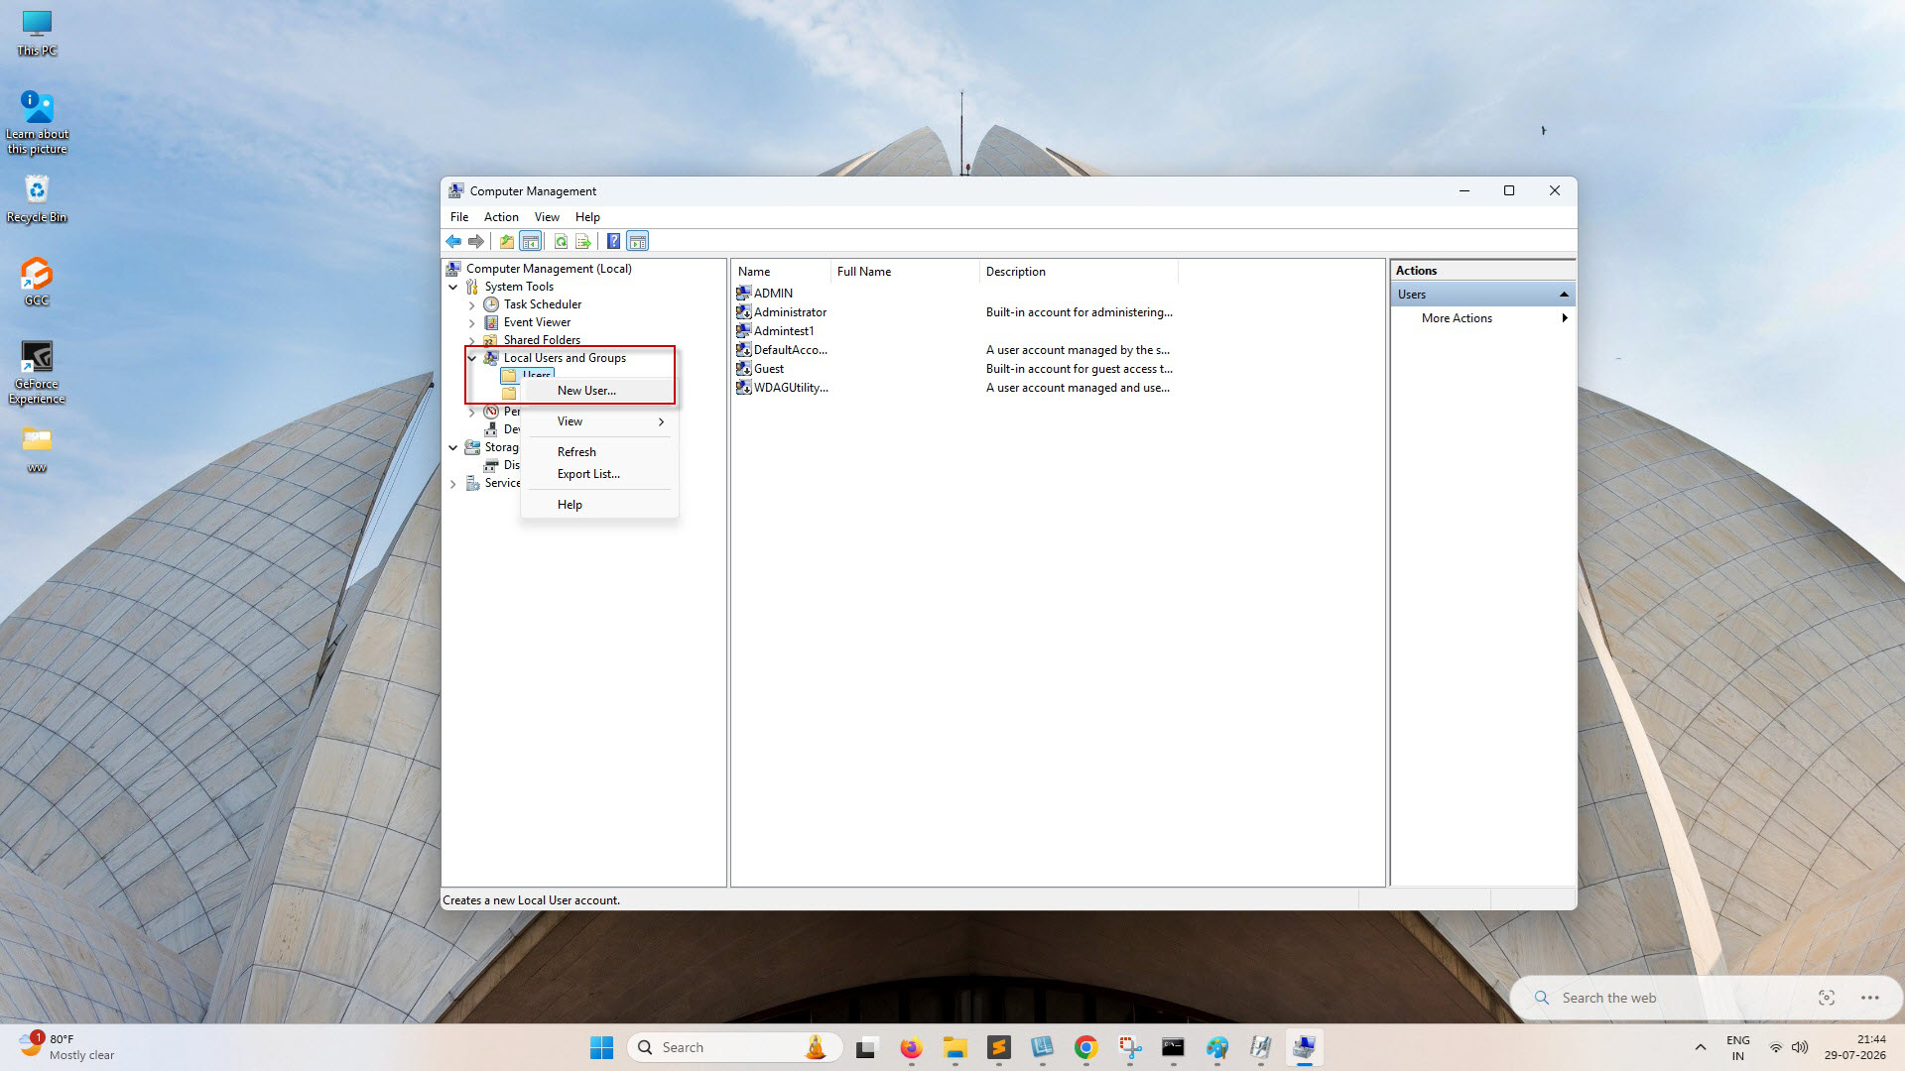This screenshot has width=1905, height=1071.
Task: Click the Back arrow toolbar icon
Action: coord(453,241)
